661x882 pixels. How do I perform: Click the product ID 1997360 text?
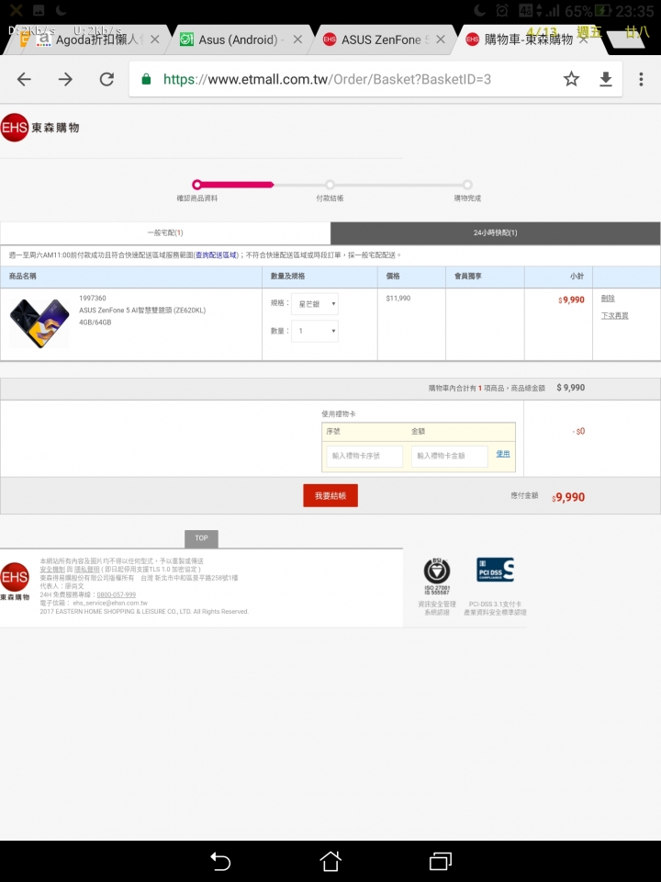point(93,298)
